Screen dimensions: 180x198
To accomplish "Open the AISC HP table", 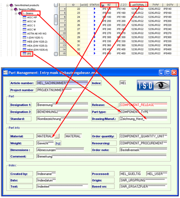I will pos(32,18).
